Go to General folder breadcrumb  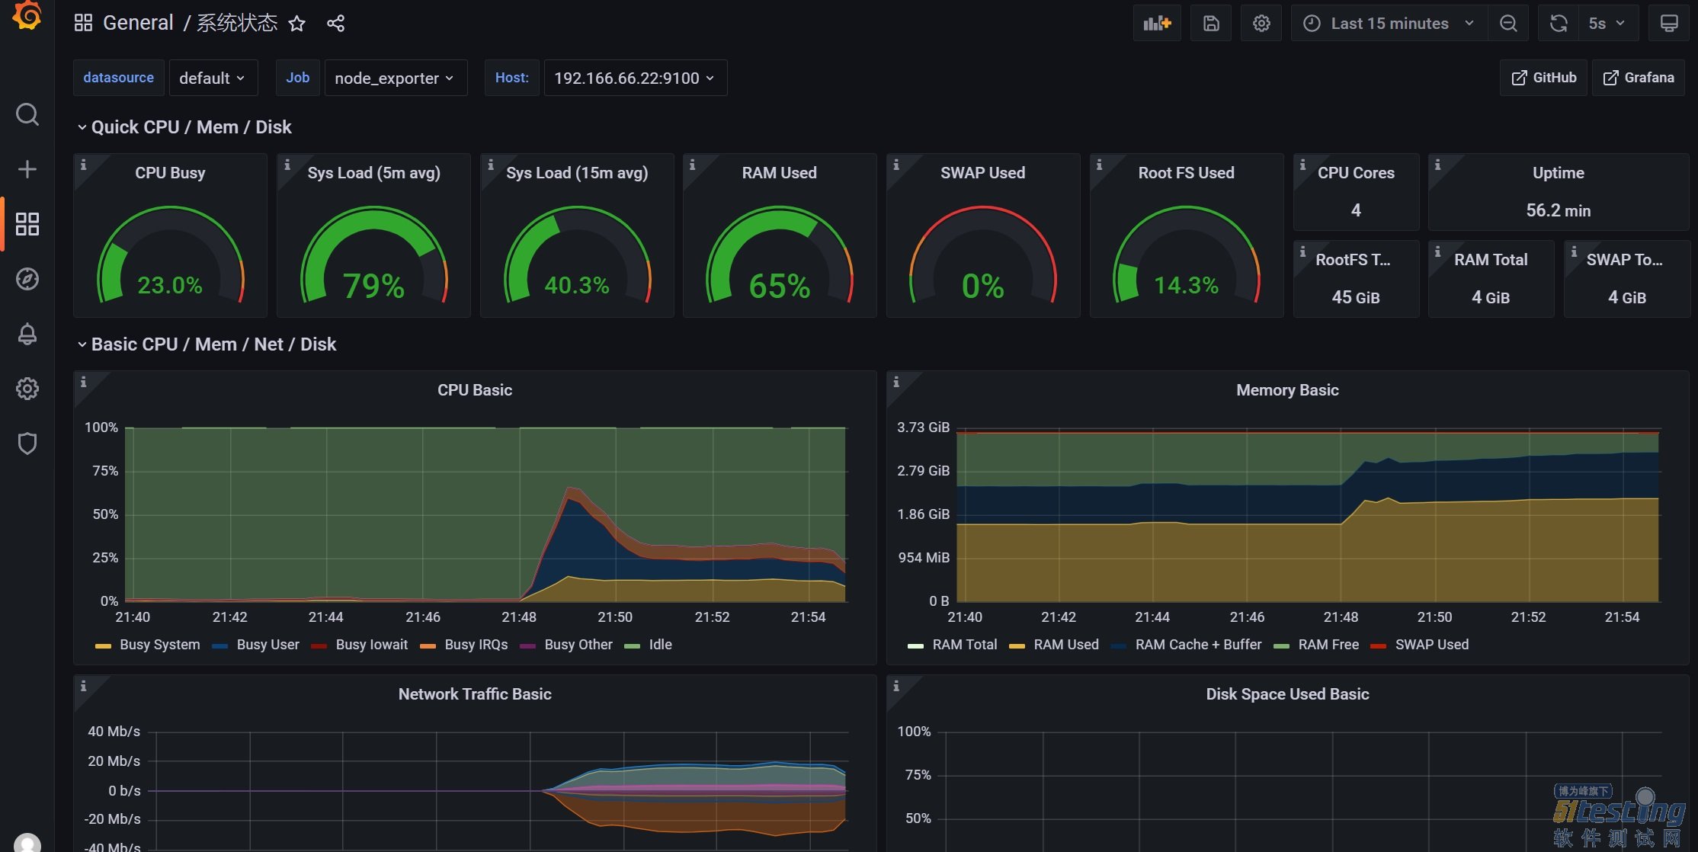click(x=138, y=23)
